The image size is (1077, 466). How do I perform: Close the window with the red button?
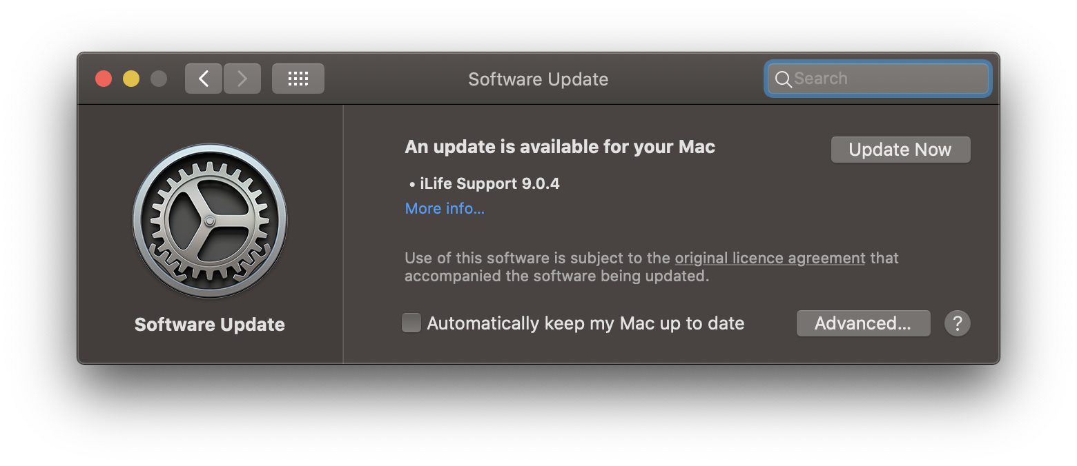[104, 79]
